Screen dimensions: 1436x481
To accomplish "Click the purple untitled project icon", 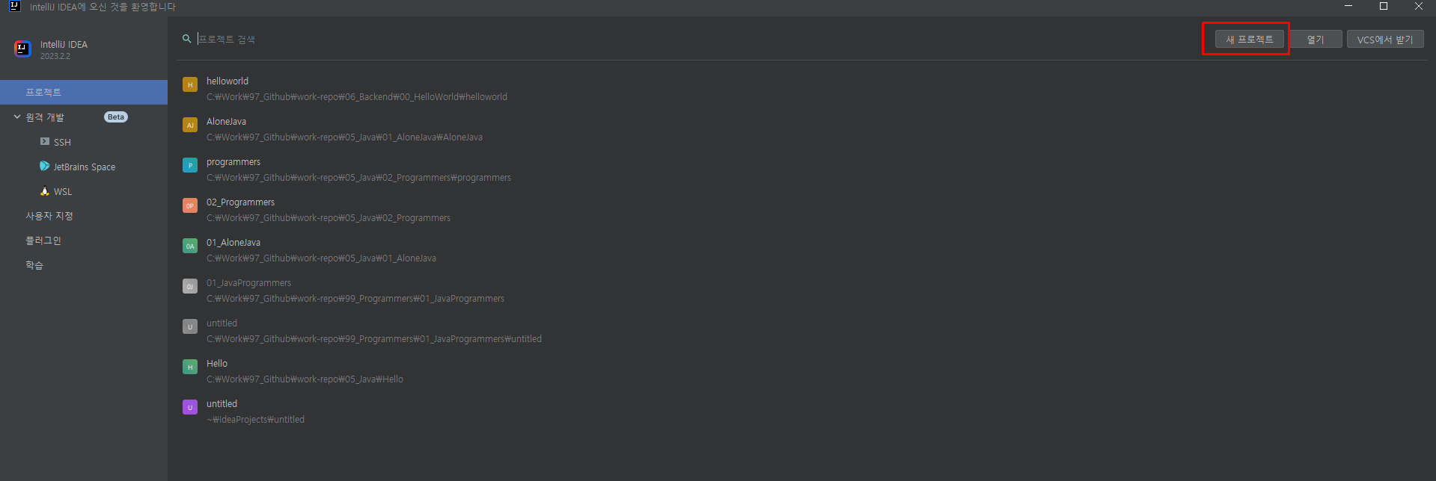I will (190, 407).
